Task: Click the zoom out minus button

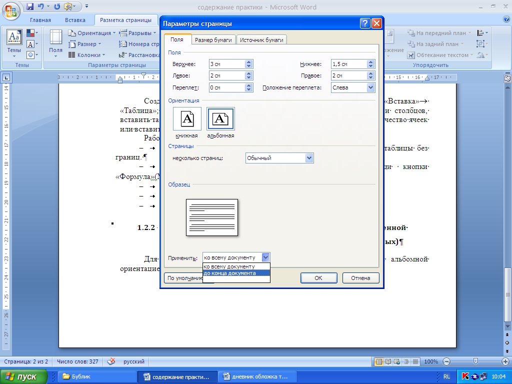Action: (x=446, y=361)
